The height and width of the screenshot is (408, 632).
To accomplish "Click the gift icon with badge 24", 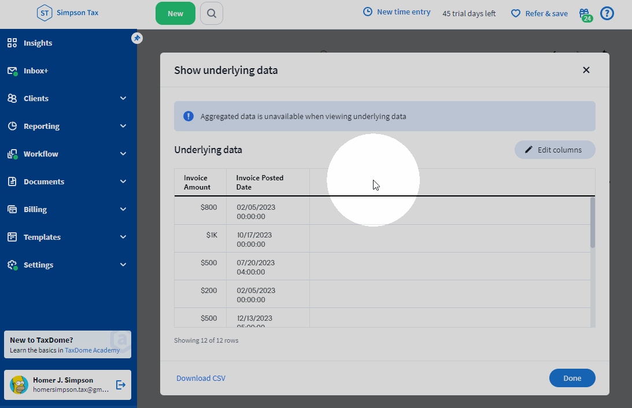I will click(585, 14).
